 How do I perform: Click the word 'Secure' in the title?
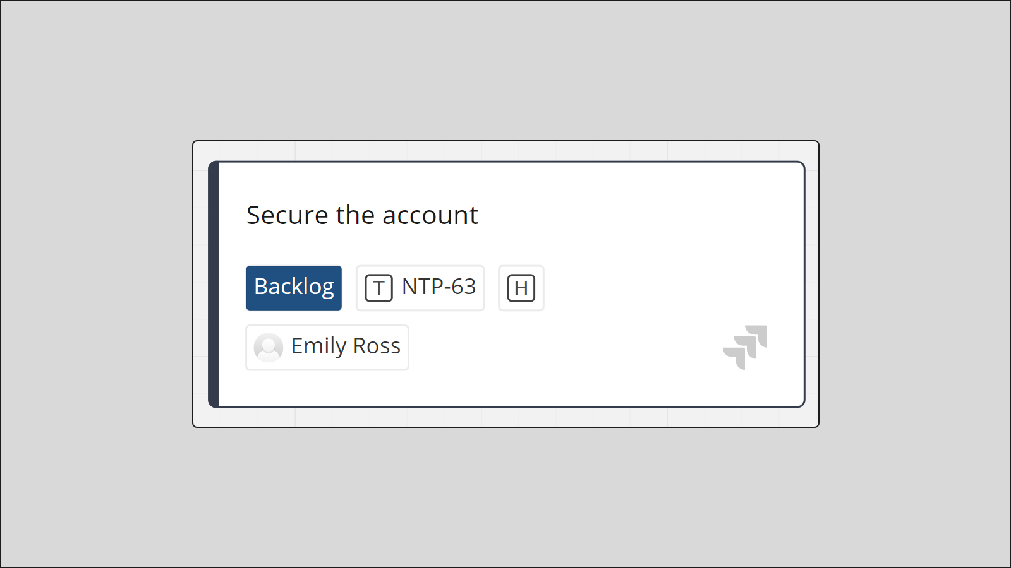[x=288, y=215]
